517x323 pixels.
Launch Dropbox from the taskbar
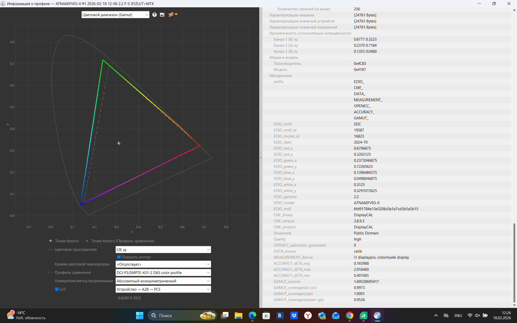tap(294, 315)
